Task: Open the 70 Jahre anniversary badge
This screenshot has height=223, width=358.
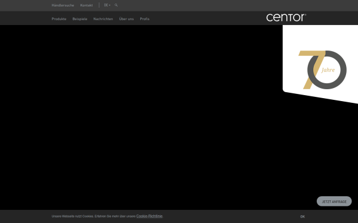Action: [322, 70]
